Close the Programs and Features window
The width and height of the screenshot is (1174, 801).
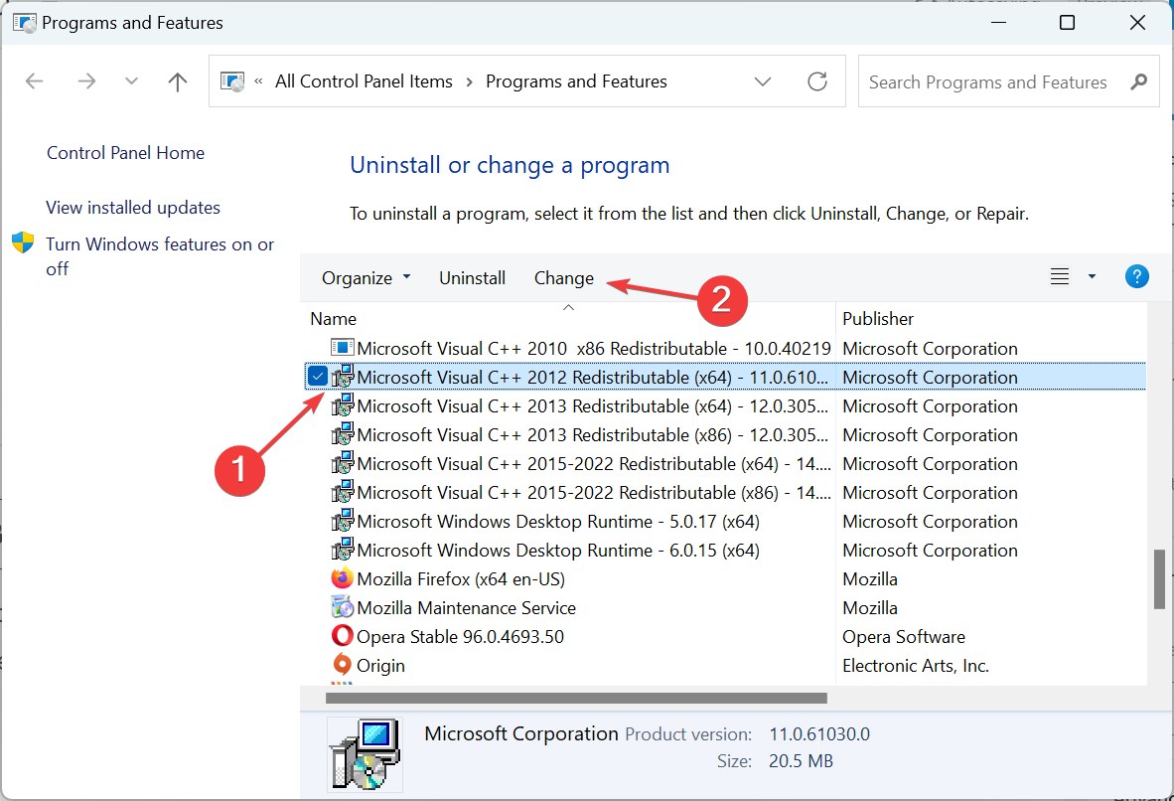coord(1137,23)
